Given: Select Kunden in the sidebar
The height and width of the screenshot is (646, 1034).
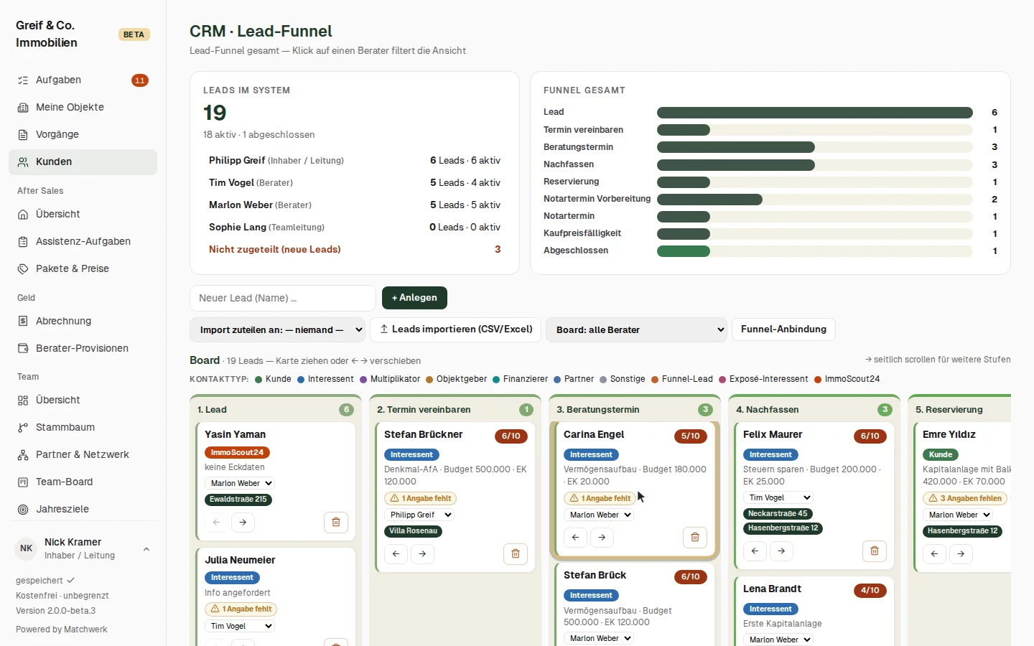Looking at the screenshot, I should click(x=83, y=162).
